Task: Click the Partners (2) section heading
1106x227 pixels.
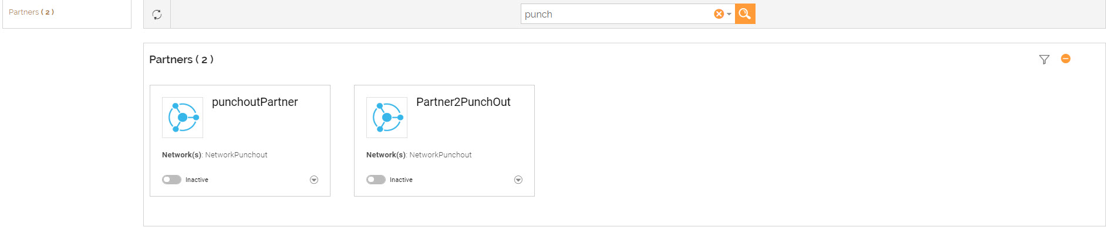Action: (181, 59)
